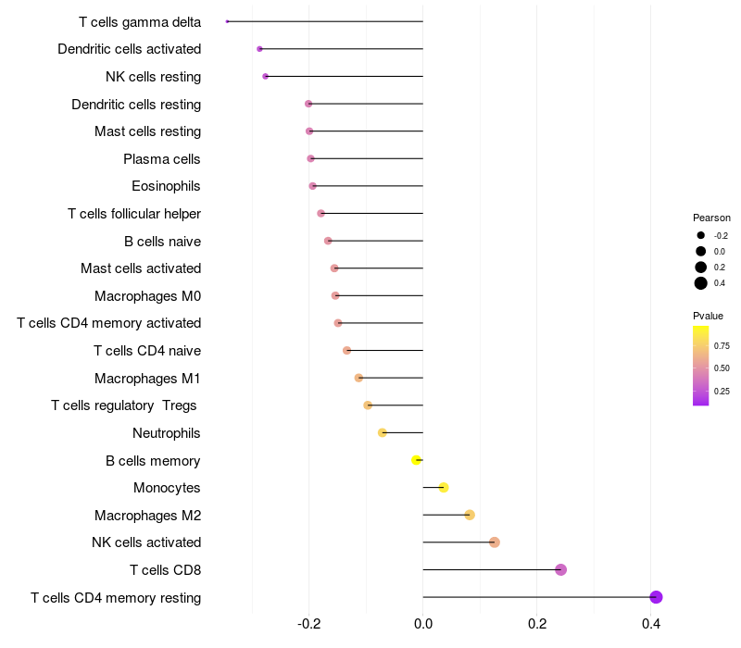Click the B cells memory data point
The image size is (741, 648).
[x=417, y=460]
